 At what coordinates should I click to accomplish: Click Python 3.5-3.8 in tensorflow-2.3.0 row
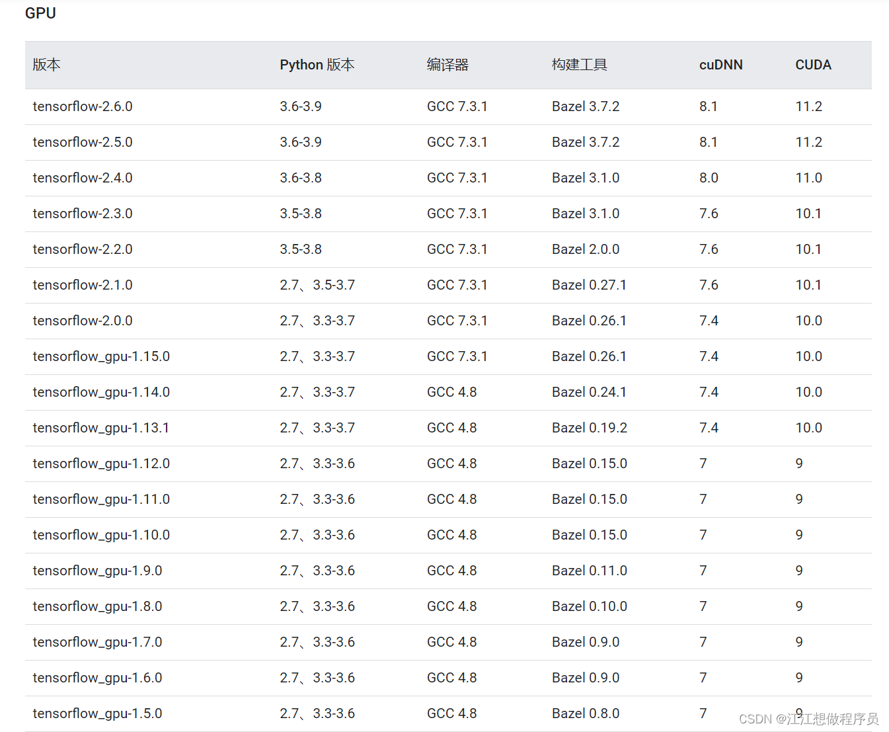point(301,214)
